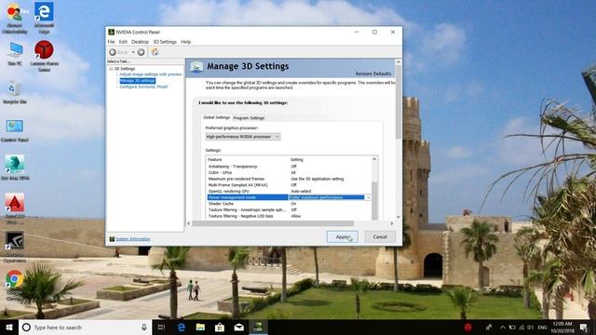Image resolution: width=596 pixels, height=335 pixels.
Task: Select the GeForce Experience desktop shortcut
Action: pos(15,246)
